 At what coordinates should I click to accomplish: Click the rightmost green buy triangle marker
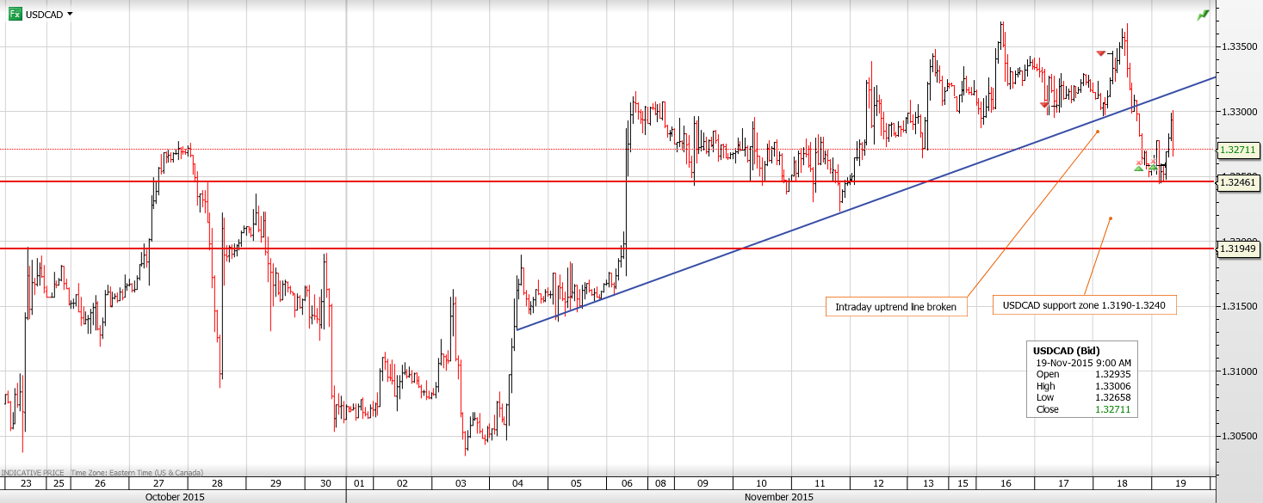[x=1154, y=167]
